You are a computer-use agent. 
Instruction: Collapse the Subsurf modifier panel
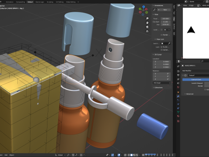pos(183,75)
